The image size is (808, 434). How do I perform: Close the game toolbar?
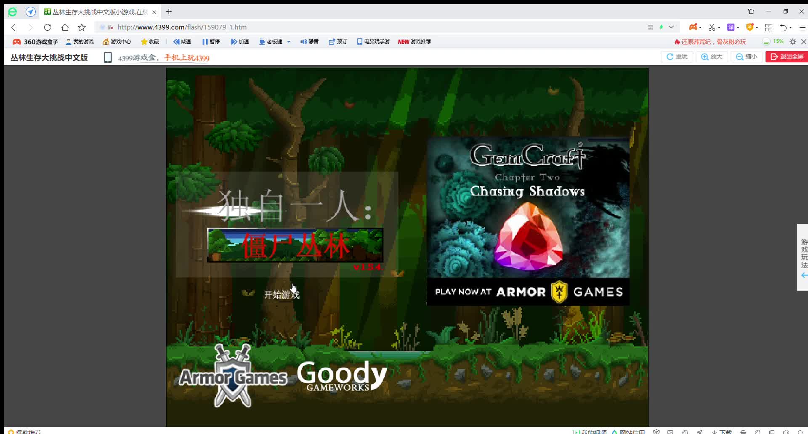(x=804, y=42)
